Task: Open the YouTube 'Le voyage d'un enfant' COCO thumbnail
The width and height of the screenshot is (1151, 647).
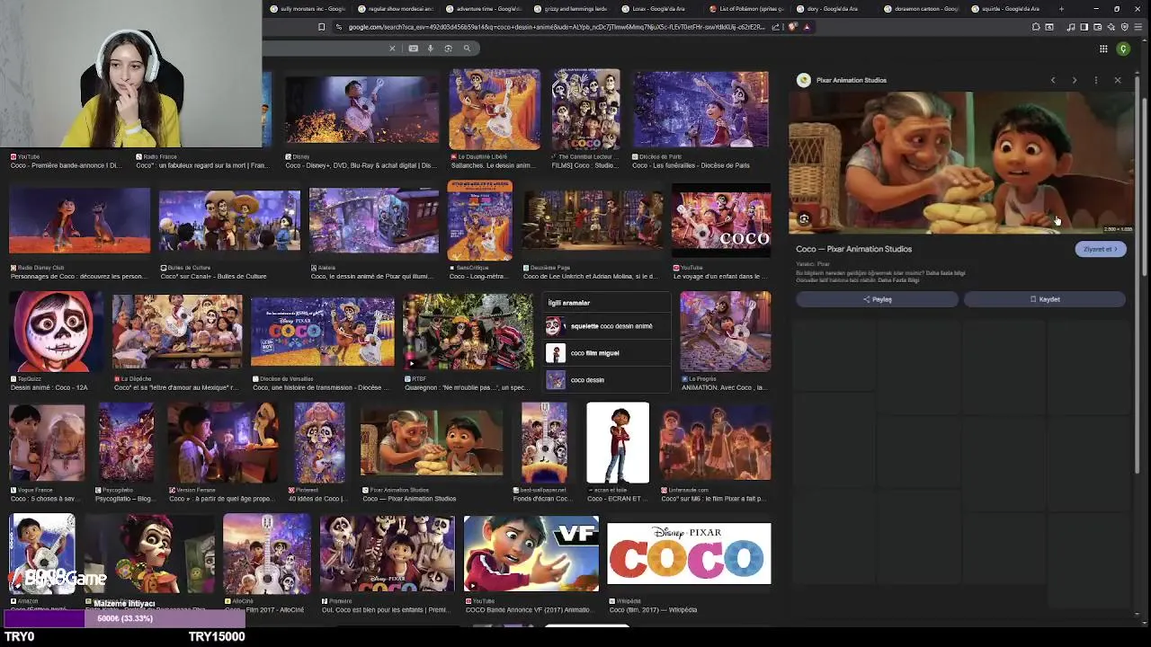Action: [x=721, y=220]
